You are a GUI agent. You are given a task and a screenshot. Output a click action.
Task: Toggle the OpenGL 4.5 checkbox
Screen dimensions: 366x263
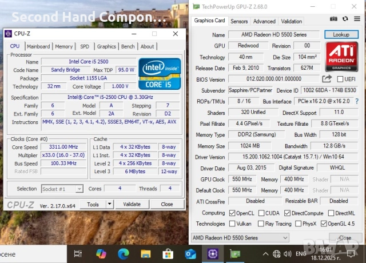(324, 224)
